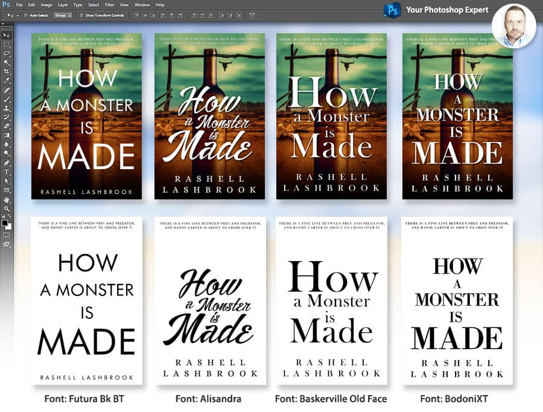Select the Zoom tool in the toolbar
The width and height of the screenshot is (543, 412).
coord(7,208)
